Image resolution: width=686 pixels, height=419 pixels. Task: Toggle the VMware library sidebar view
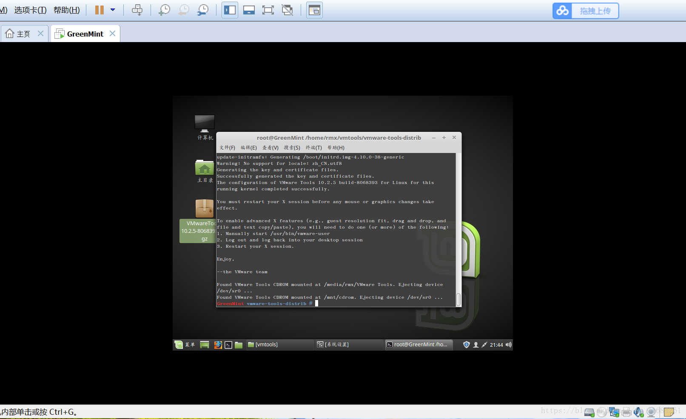[x=230, y=10]
